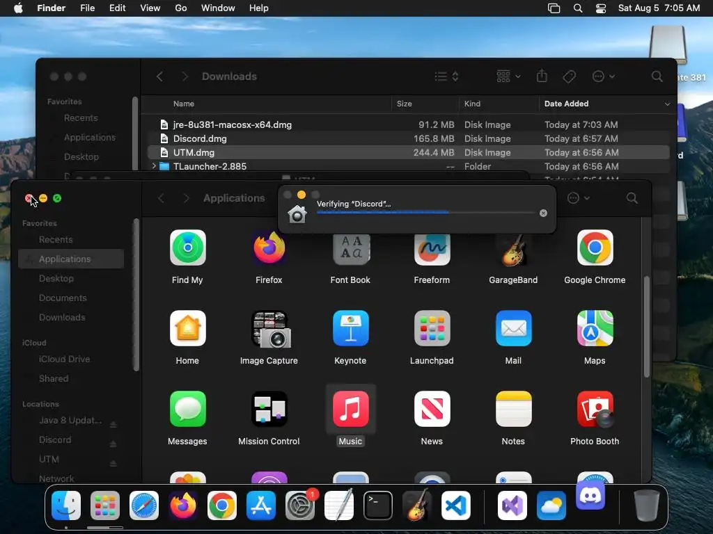
Task: Open System Settings from the Dock
Action: click(300, 505)
